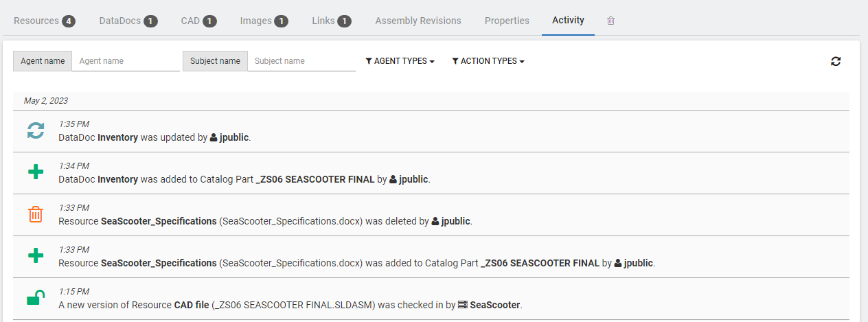The width and height of the screenshot is (868, 322).
Task: Click the trash icon beside Activity tab
Action: [610, 21]
